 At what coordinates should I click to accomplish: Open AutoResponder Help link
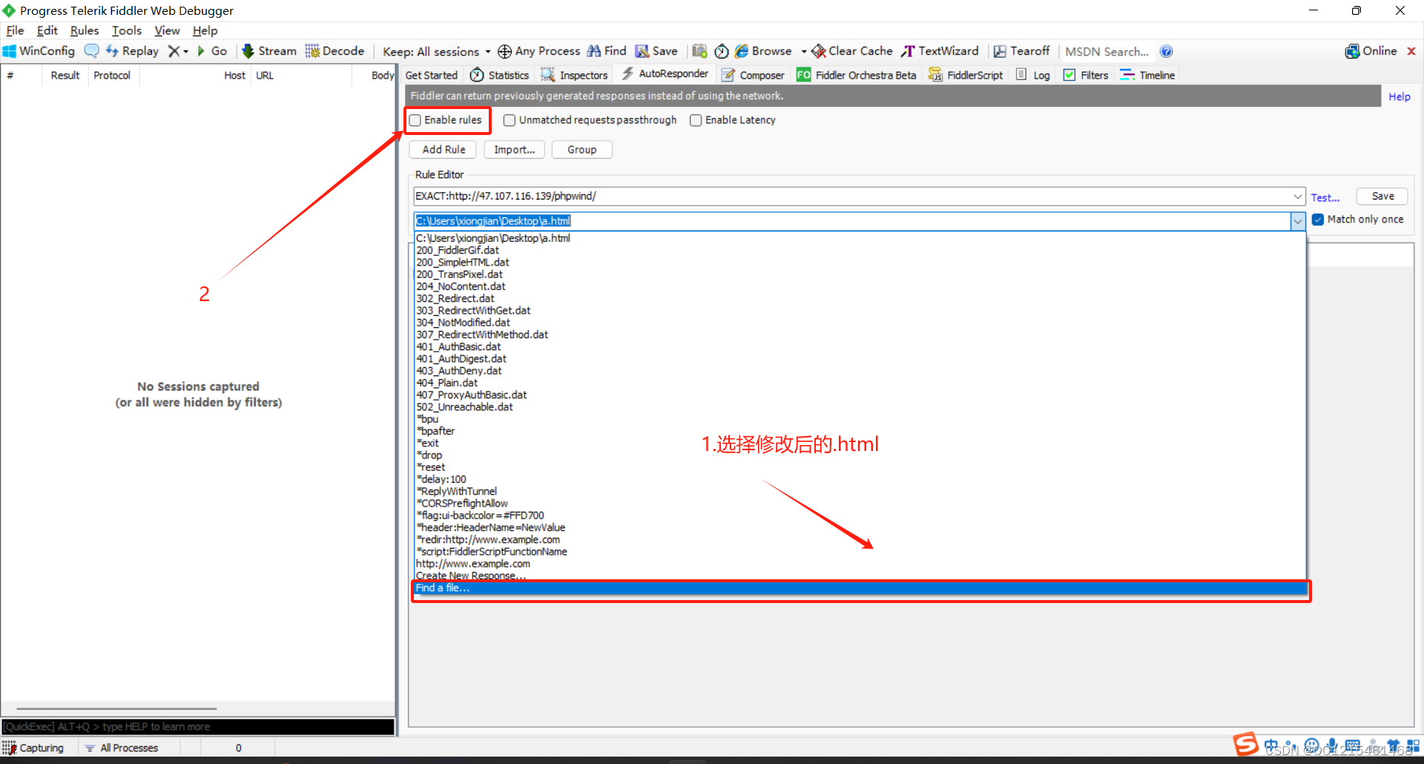pyautogui.click(x=1399, y=96)
